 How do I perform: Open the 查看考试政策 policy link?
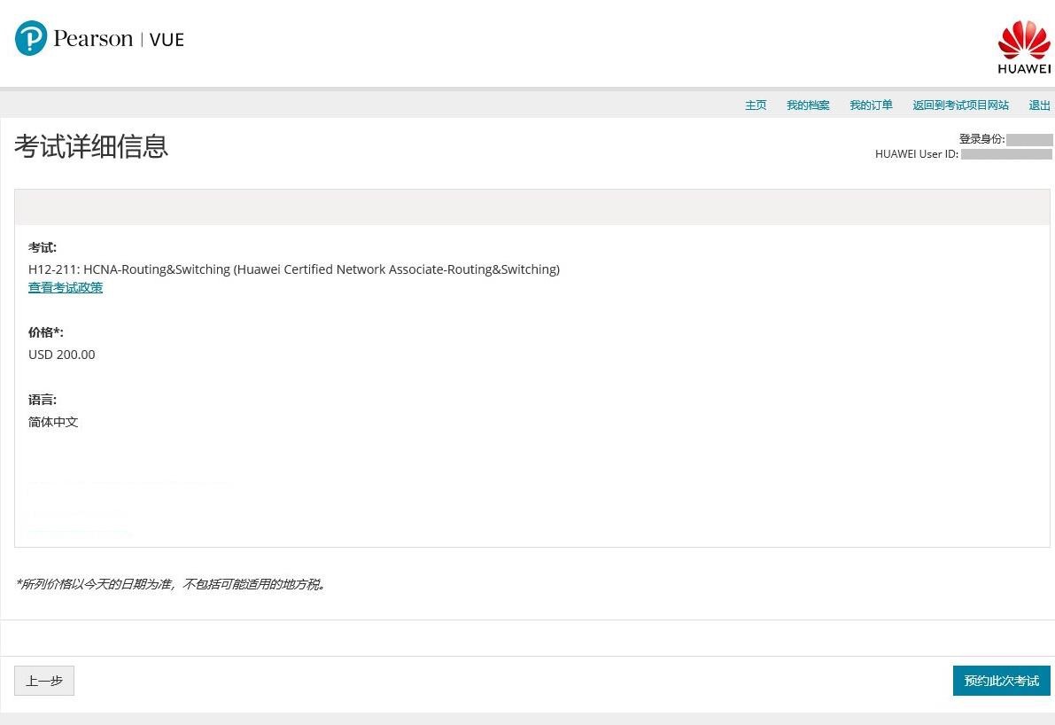point(66,287)
